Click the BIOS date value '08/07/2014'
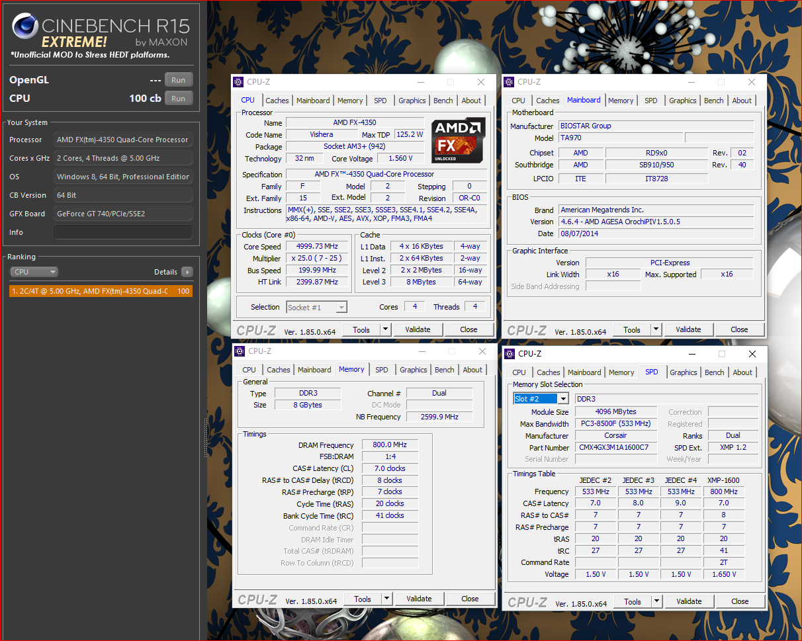The image size is (802, 641). (x=656, y=234)
